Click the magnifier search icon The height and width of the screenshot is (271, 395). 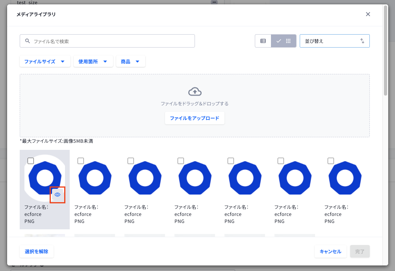[28, 41]
